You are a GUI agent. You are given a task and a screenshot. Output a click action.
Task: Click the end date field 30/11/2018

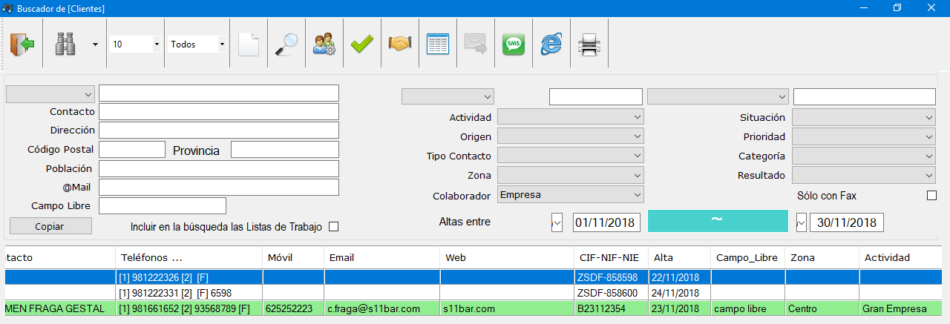click(846, 222)
